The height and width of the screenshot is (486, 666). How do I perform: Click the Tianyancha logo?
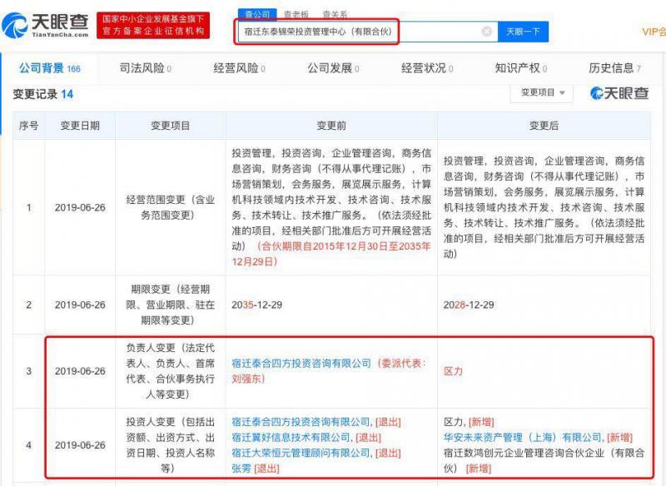46,25
